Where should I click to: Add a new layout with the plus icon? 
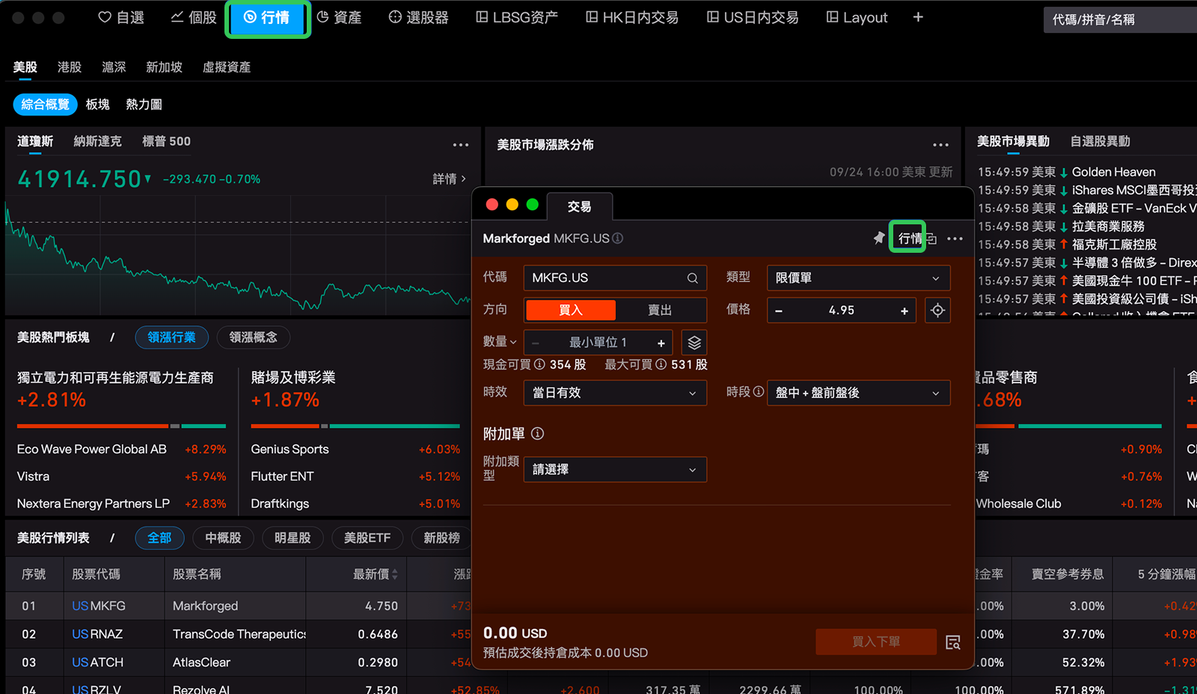click(918, 17)
